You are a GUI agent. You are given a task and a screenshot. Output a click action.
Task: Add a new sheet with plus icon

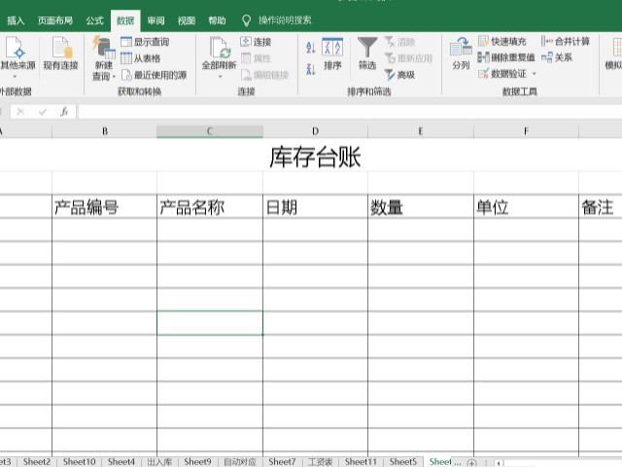pyautogui.click(x=471, y=463)
